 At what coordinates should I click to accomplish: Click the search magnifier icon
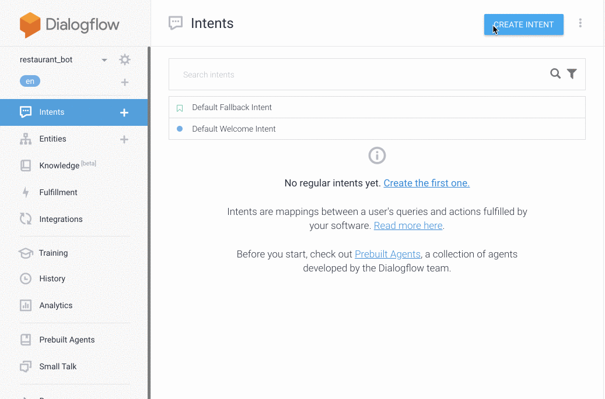(x=555, y=73)
